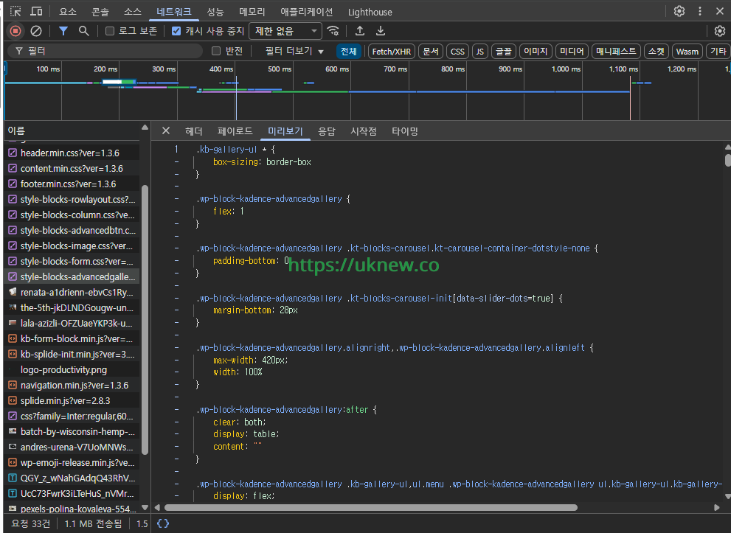Click the inspect element picker icon

tap(15, 11)
